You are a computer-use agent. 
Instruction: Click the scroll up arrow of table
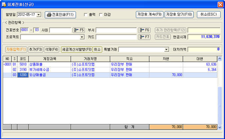coord(220,59)
